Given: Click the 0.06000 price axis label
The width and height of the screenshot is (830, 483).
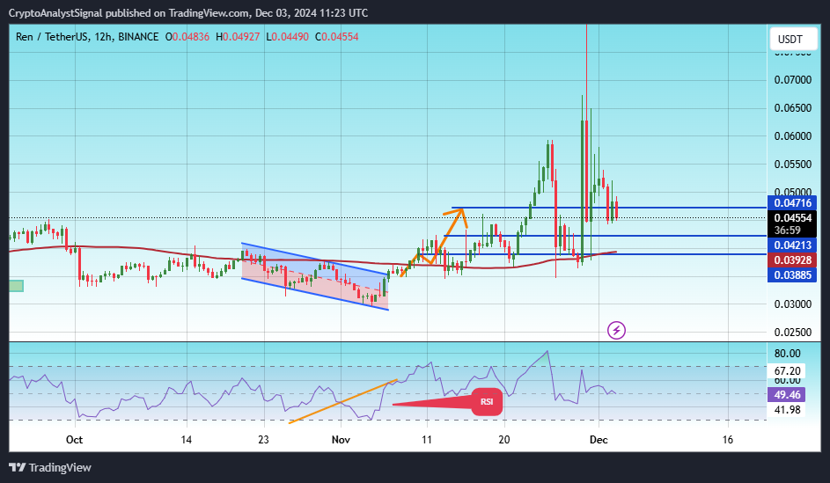Looking at the screenshot, I should pos(792,136).
